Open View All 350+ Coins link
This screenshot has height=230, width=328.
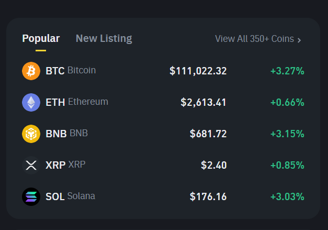pos(254,39)
